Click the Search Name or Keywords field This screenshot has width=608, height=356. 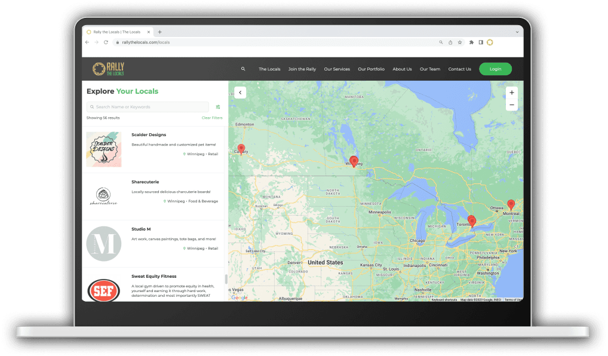[149, 107]
